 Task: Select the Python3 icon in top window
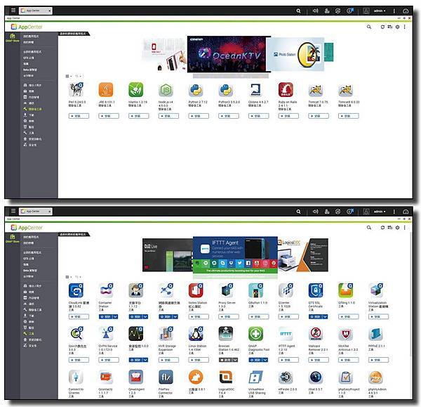[226, 90]
